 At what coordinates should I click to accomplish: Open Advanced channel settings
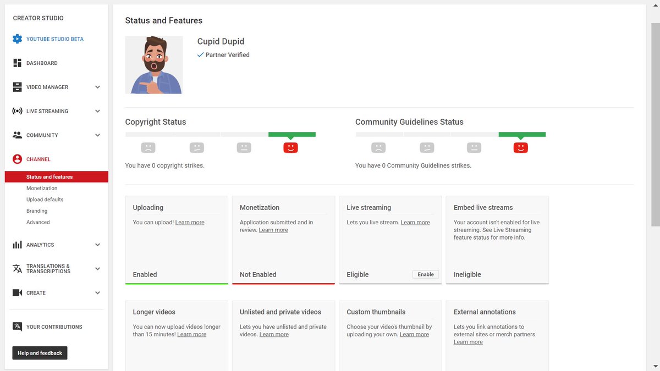pyautogui.click(x=38, y=222)
